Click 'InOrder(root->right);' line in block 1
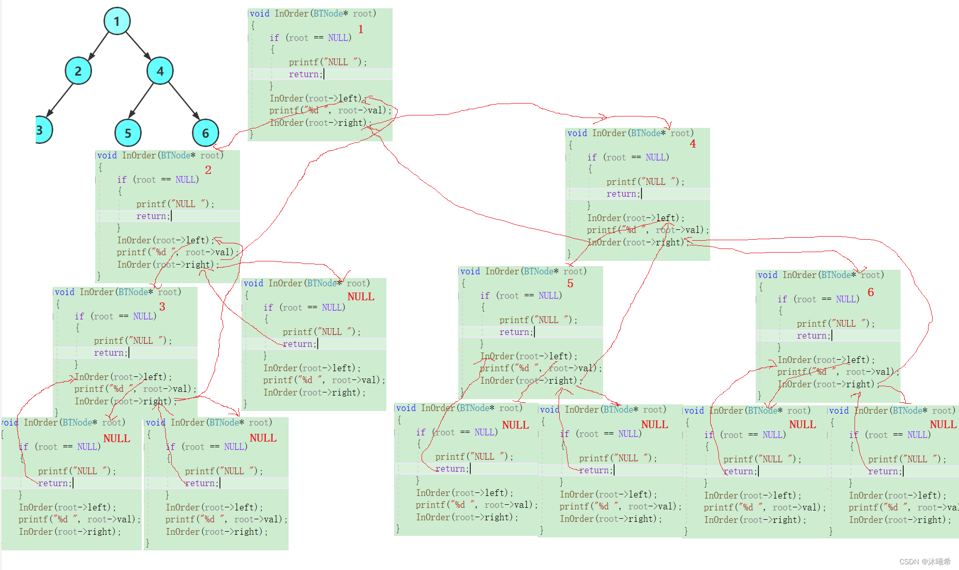Image resolution: width=959 pixels, height=570 pixels. point(320,123)
